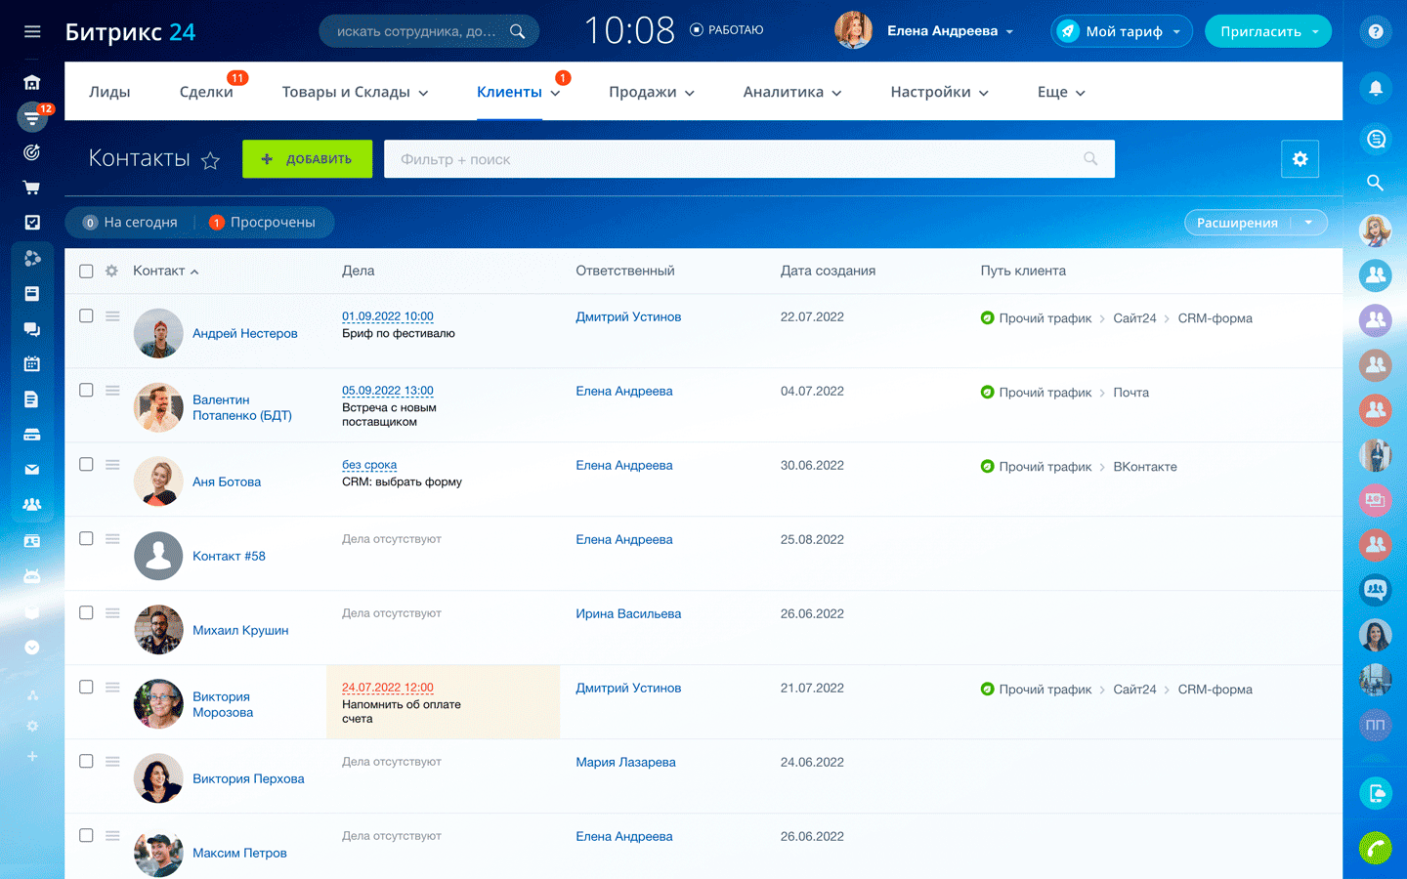
Task: Open the contacts list settings gear button
Action: tap(1300, 159)
